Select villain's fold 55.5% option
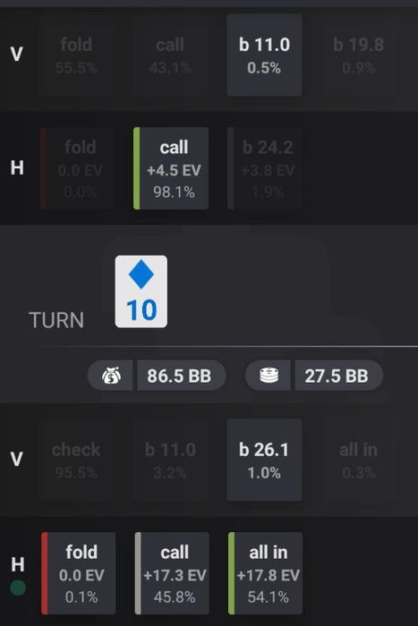The width and height of the screenshot is (418, 626). tap(76, 55)
